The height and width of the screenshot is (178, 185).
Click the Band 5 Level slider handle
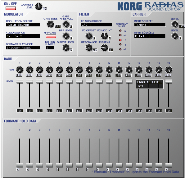[59, 82]
